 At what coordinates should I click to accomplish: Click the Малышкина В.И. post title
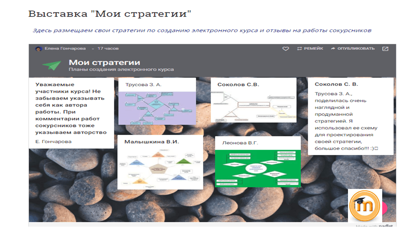pos(152,142)
